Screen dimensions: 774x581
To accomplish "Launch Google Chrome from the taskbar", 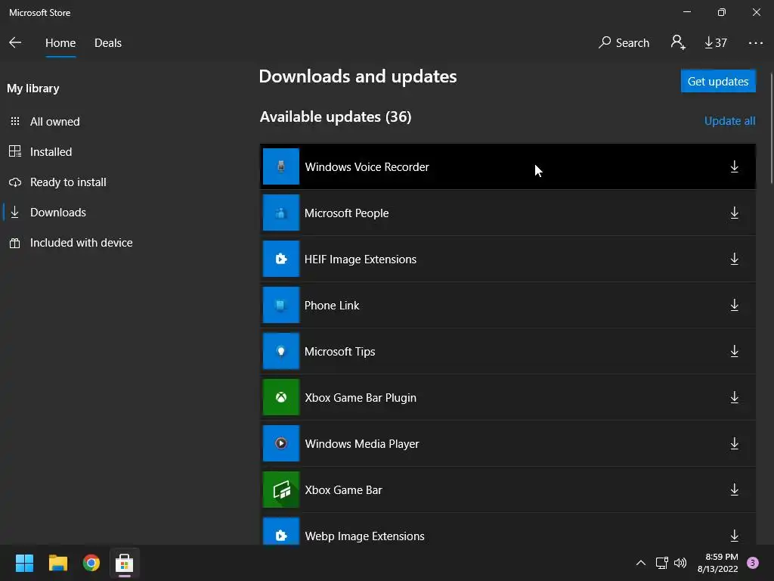I will tap(91, 563).
